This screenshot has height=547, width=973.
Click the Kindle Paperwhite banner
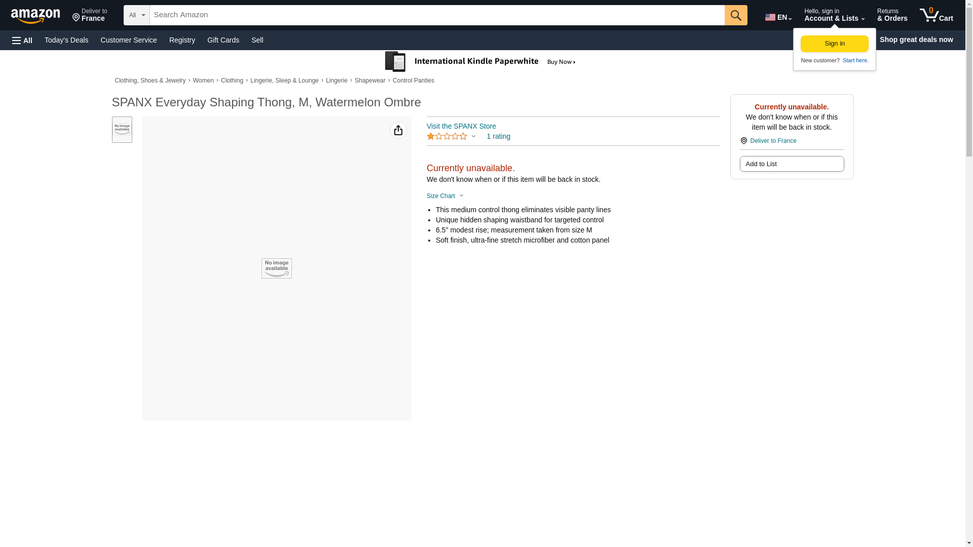point(480,62)
